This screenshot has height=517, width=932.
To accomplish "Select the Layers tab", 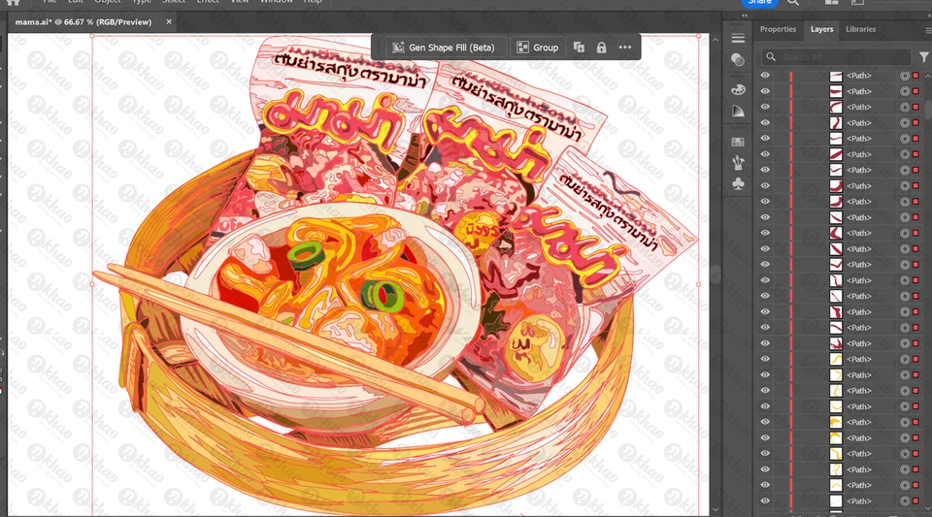I will pyautogui.click(x=821, y=29).
